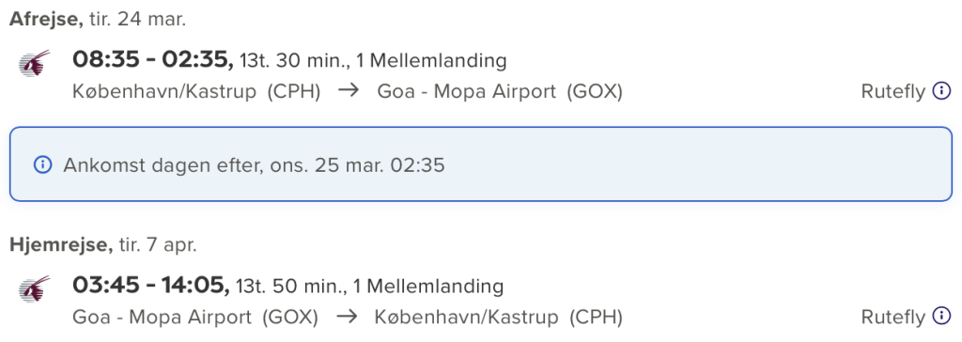Click Goa - Mopa Airport (GOX) in the return route
962x342 pixels.
click(x=195, y=317)
